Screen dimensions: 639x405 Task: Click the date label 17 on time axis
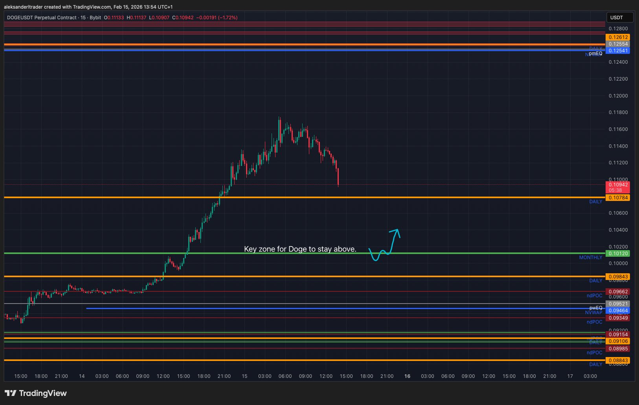[x=570, y=376]
